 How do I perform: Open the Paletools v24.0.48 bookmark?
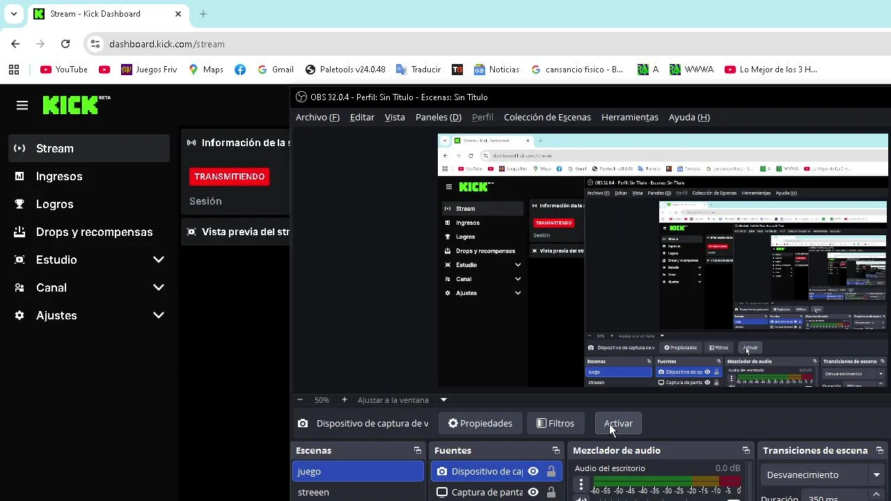click(345, 70)
